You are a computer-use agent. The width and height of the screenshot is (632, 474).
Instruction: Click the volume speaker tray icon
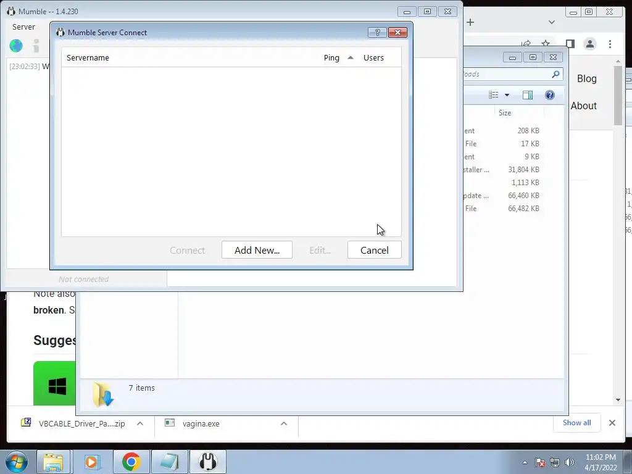pos(569,462)
